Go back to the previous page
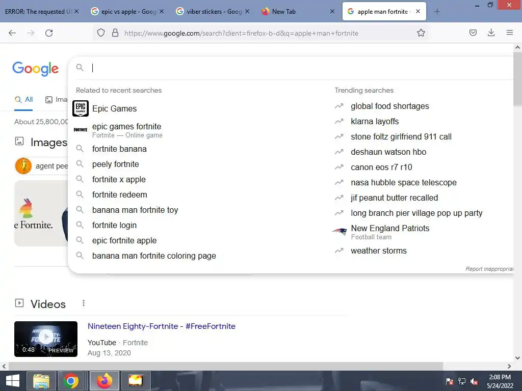 tap(12, 33)
